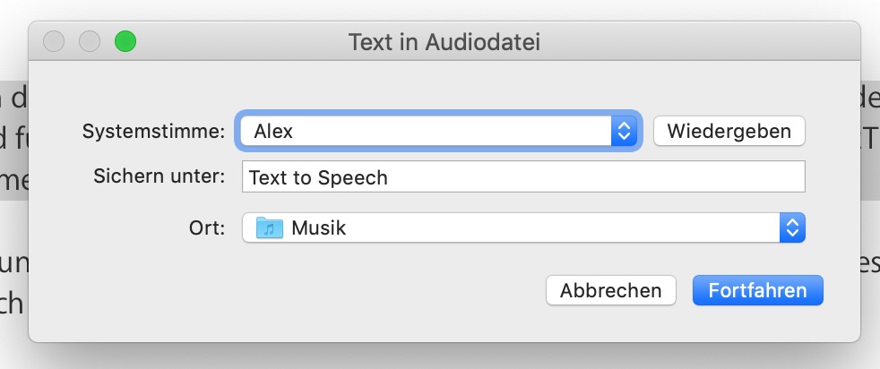Click the word 'Musik' in location selector
This screenshot has height=369, width=880.
click(x=318, y=228)
